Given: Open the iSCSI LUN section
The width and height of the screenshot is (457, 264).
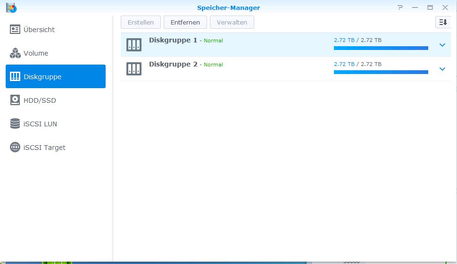Looking at the screenshot, I should point(55,124).
